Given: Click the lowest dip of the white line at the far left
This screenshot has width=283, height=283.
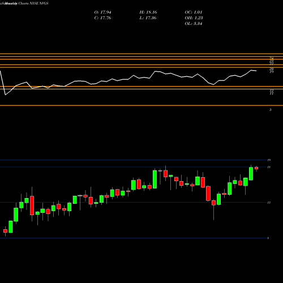Looking at the screenshot, I should (5, 95).
